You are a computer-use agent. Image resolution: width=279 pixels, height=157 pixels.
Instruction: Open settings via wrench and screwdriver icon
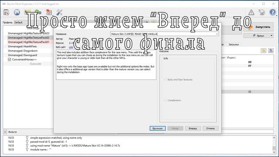point(59,12)
